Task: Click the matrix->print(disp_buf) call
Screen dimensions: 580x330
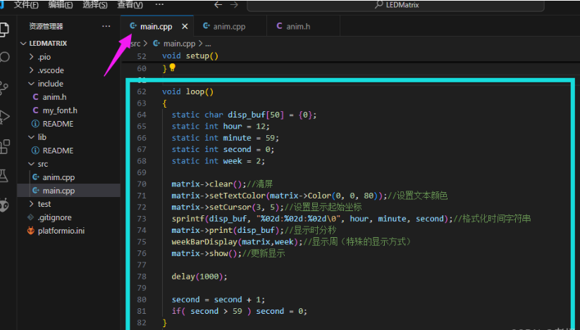Action: (x=228, y=230)
